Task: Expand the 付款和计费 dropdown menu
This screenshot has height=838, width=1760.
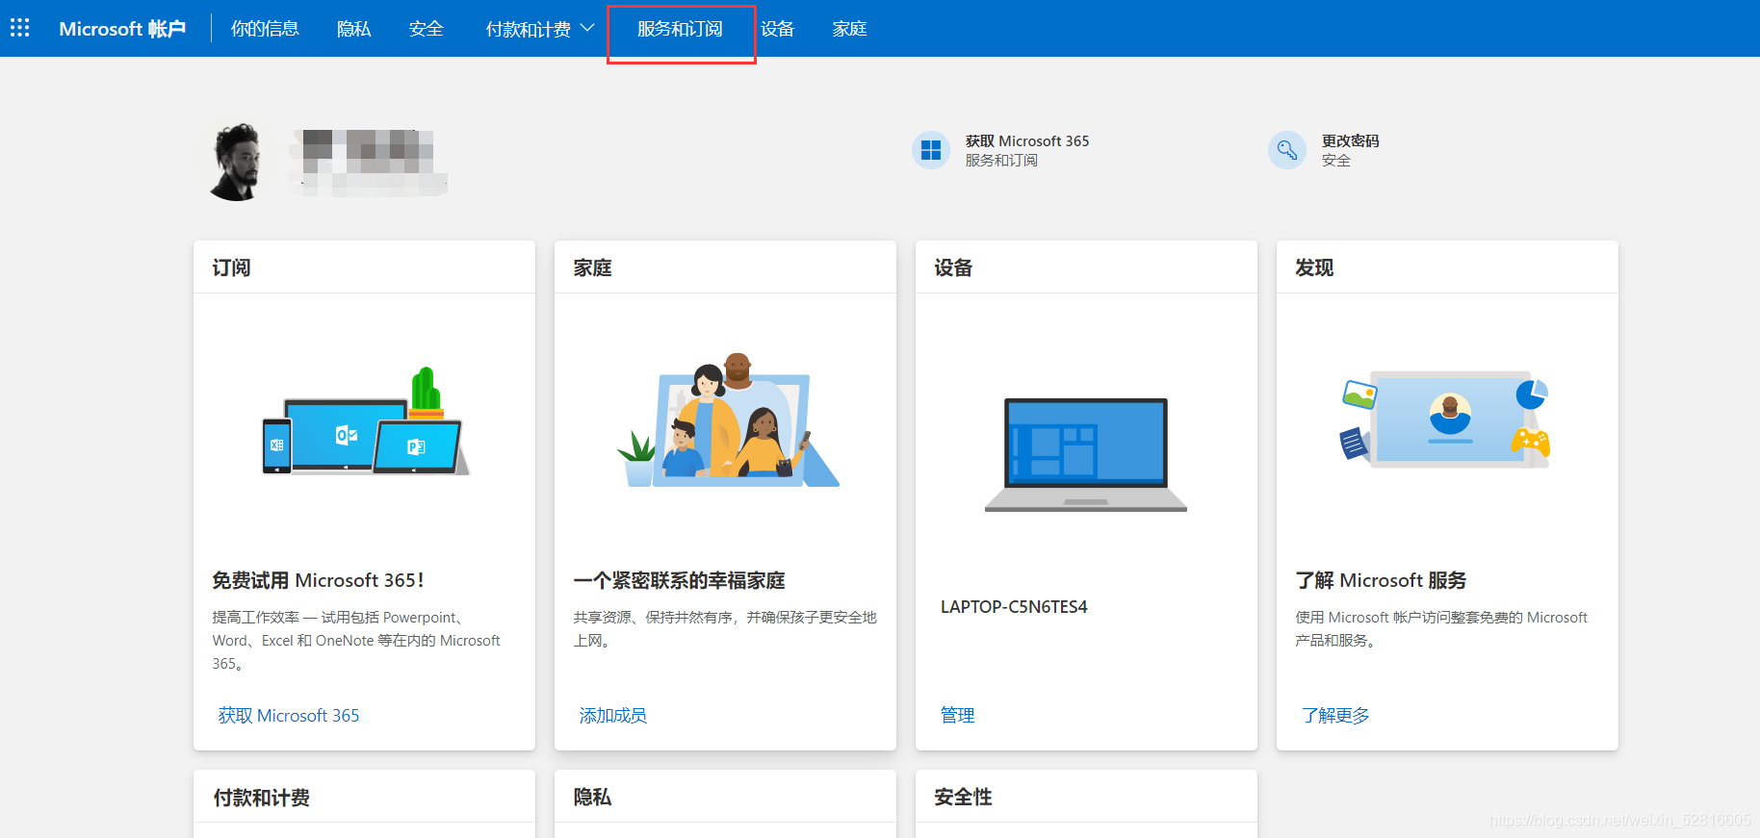Action: [539, 29]
